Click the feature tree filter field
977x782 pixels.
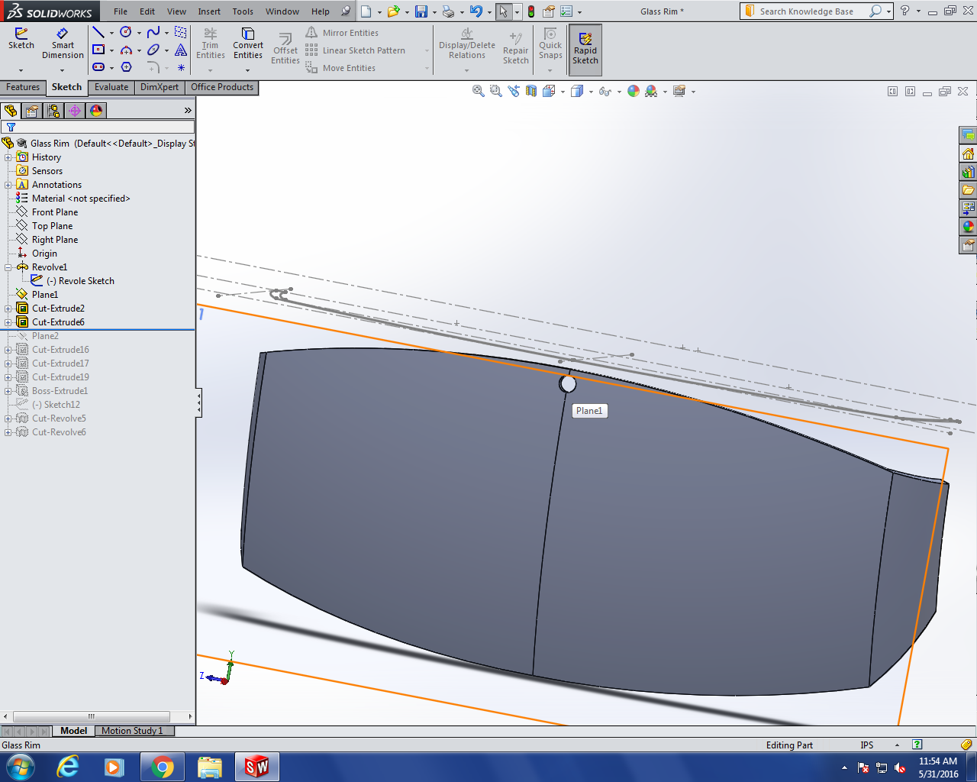(x=103, y=127)
